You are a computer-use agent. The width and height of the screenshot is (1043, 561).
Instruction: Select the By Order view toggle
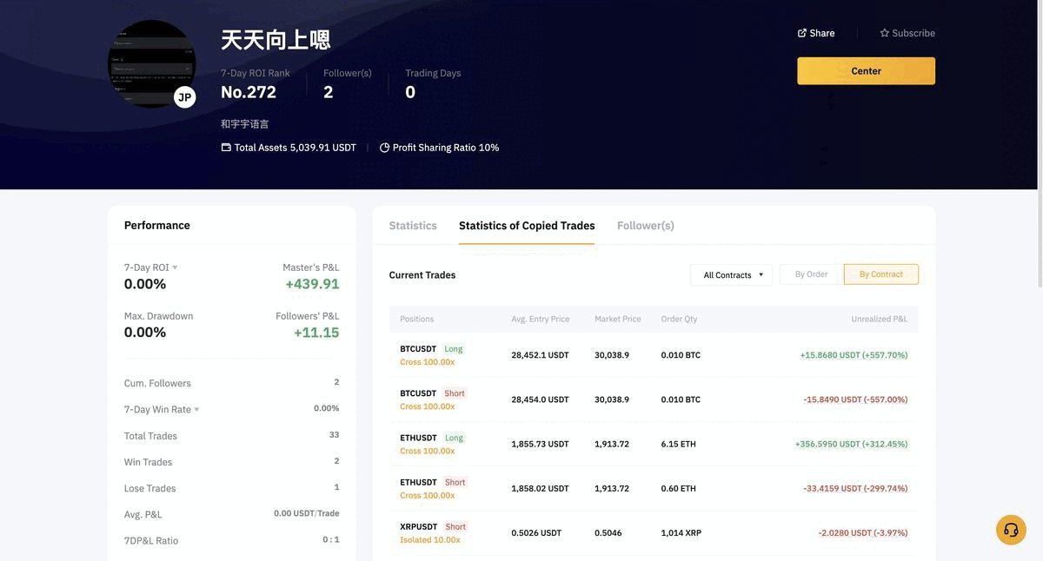point(811,274)
